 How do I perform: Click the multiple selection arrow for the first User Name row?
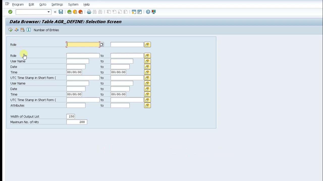[147, 61]
